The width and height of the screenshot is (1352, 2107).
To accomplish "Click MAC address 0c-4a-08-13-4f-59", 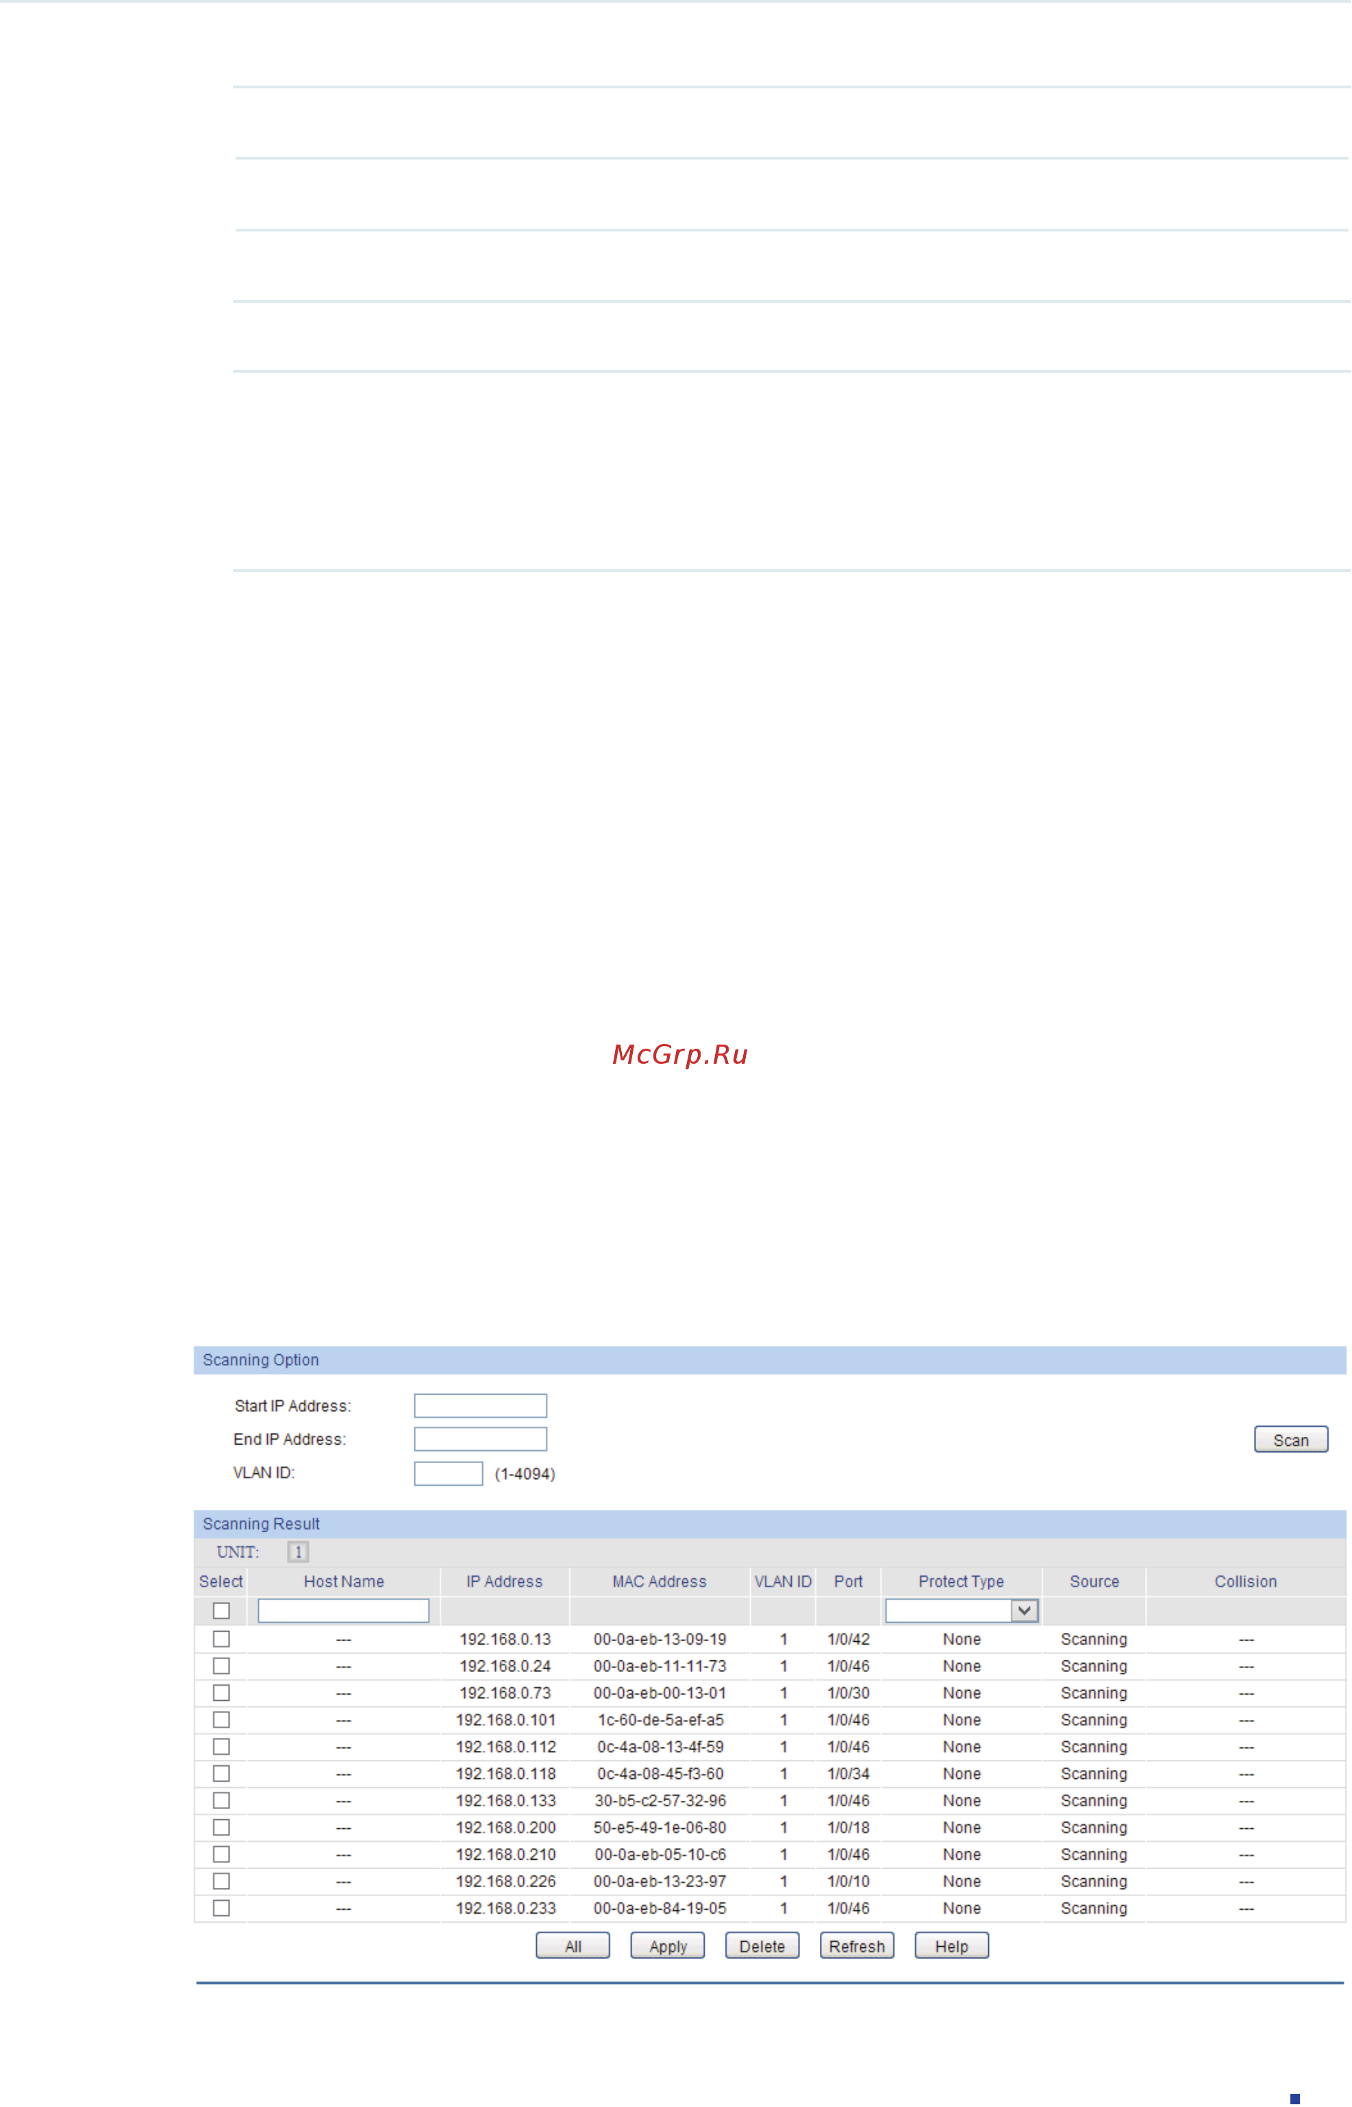I will point(660,1747).
